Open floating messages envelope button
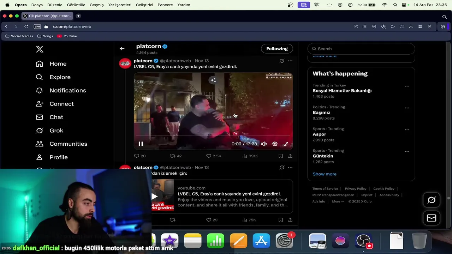Screen dimensions: 452x254 432,218
